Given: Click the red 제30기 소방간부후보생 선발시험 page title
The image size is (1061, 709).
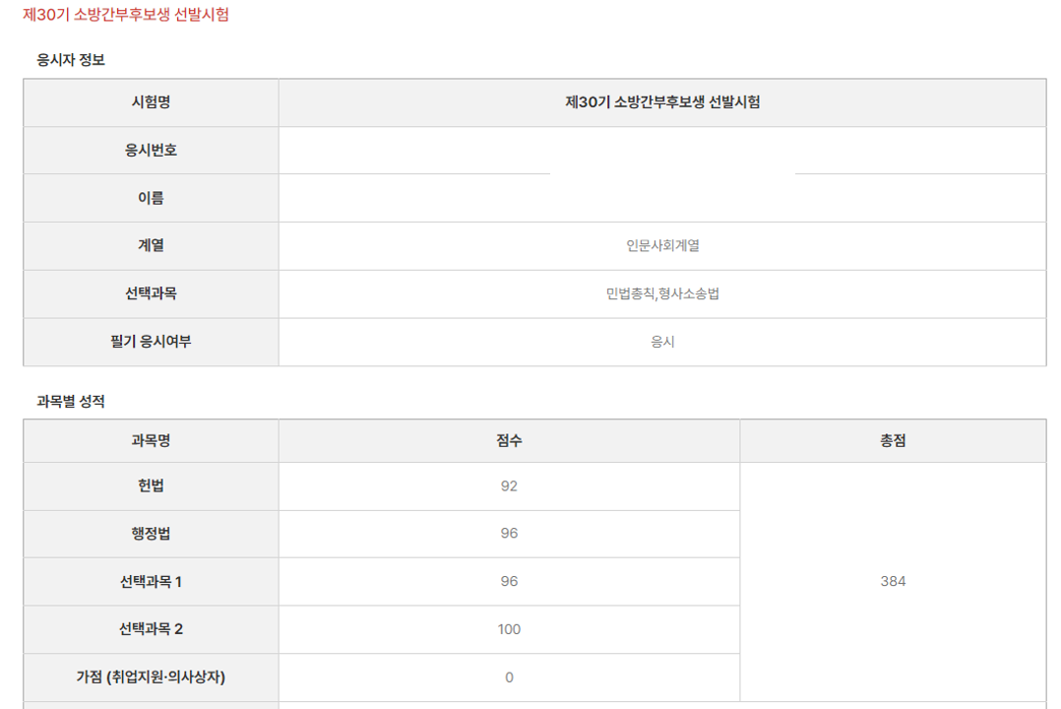Looking at the screenshot, I should point(126,15).
